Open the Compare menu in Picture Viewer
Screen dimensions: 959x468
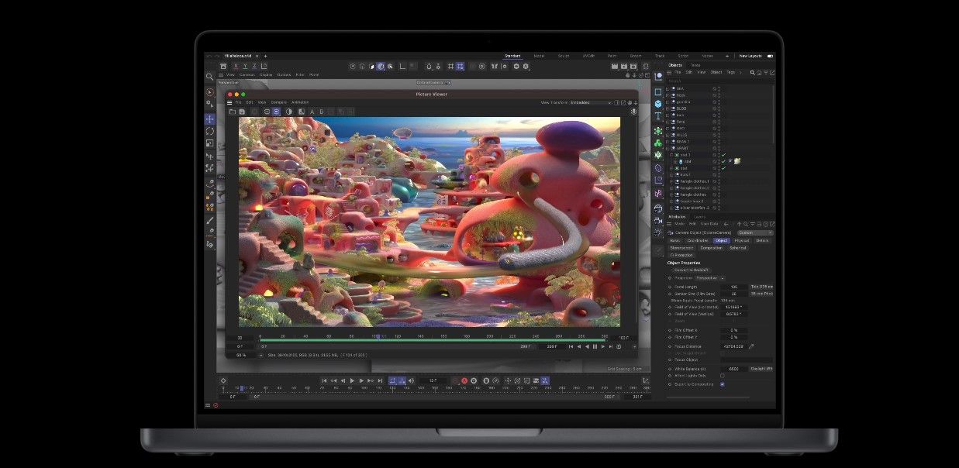(x=279, y=102)
